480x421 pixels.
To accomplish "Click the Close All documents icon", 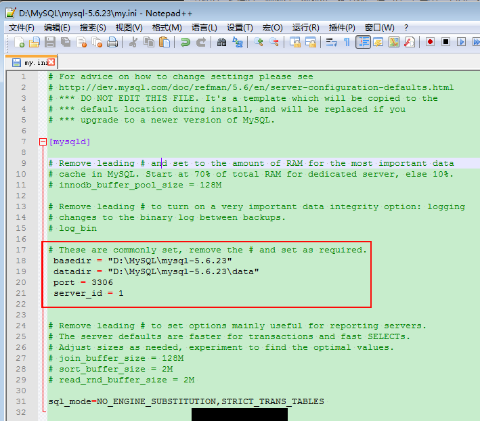I will pyautogui.click(x=97, y=42).
